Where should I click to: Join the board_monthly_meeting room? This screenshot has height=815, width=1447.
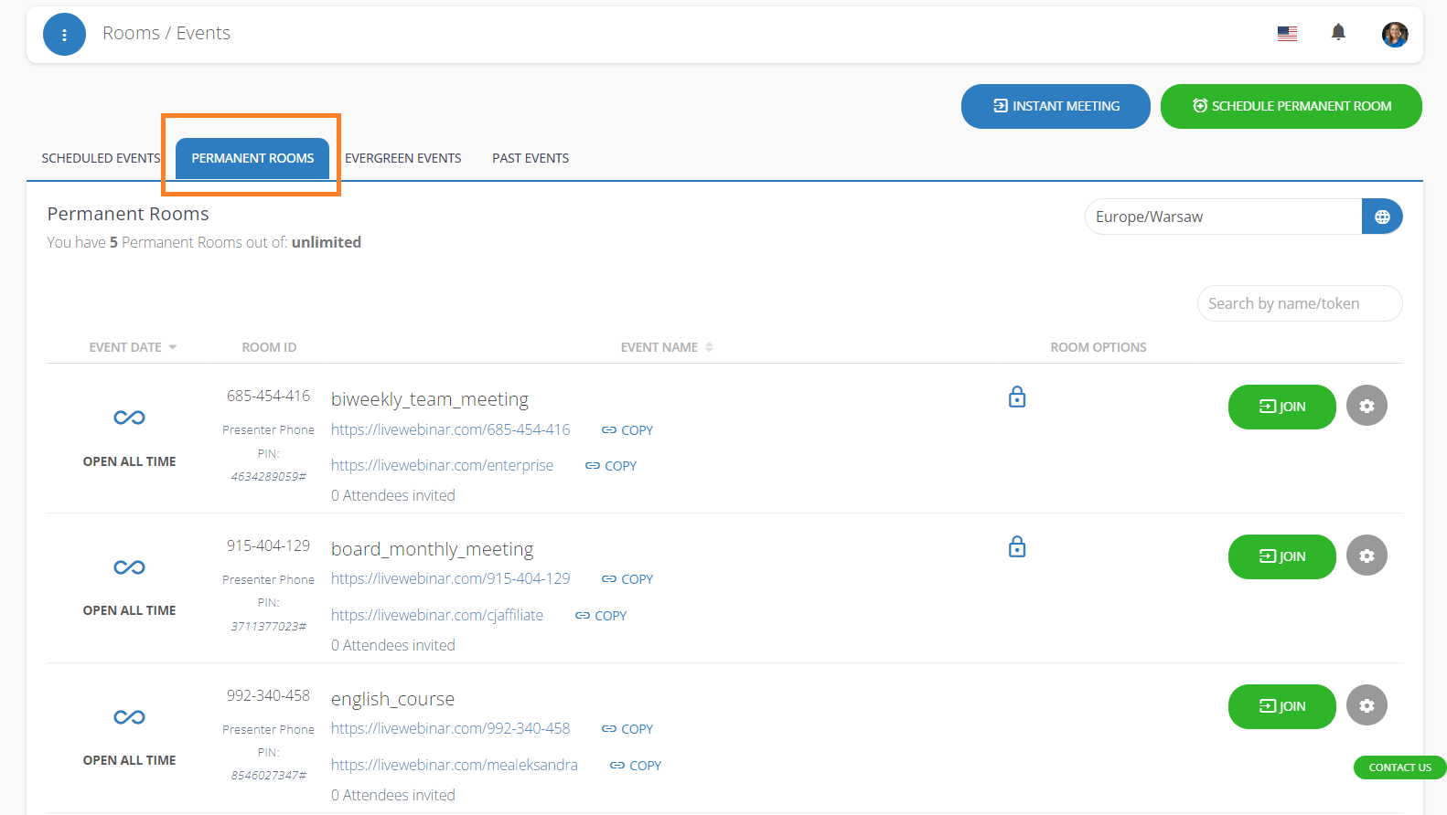pos(1281,556)
